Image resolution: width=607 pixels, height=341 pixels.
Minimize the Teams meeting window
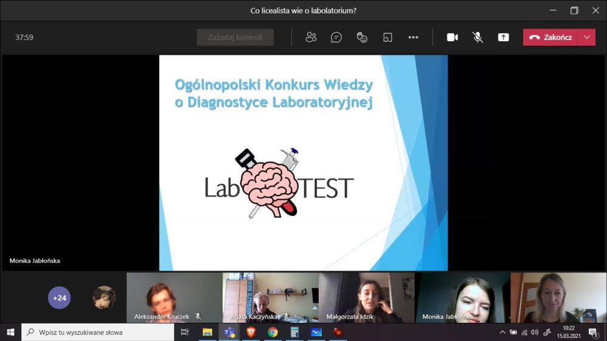[x=553, y=10]
